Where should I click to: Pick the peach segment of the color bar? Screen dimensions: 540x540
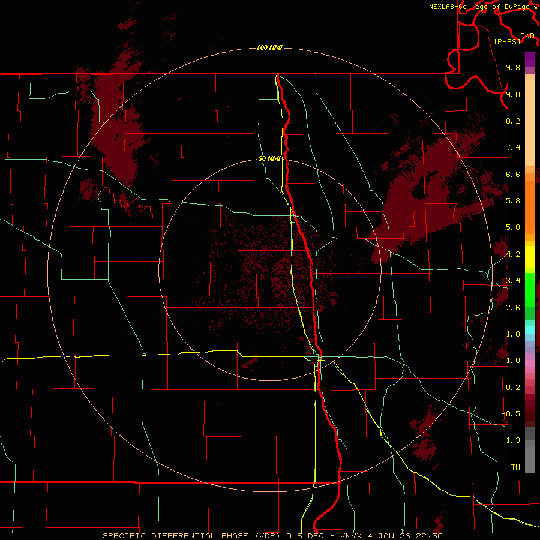(x=530, y=123)
